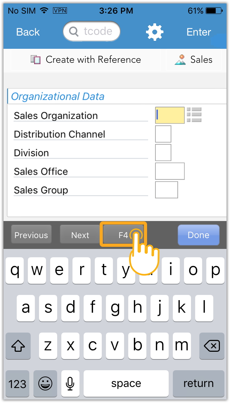230x403 pixels.
Task: Go to Previous input field
Action: coord(31,235)
